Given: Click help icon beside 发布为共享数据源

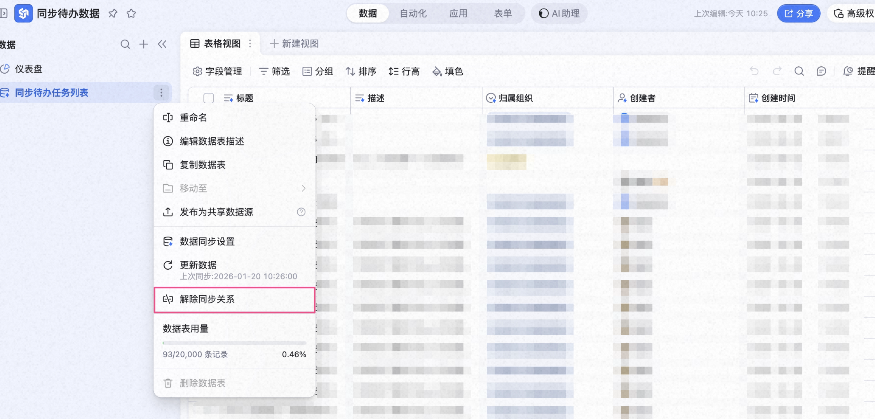Looking at the screenshot, I should click(301, 212).
